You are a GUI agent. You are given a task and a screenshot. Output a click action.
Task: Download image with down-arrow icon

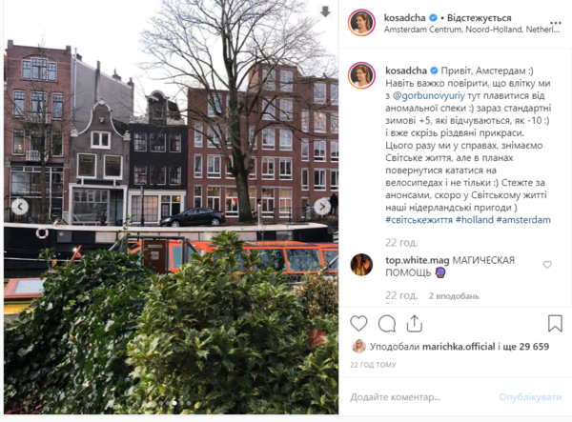325,11
